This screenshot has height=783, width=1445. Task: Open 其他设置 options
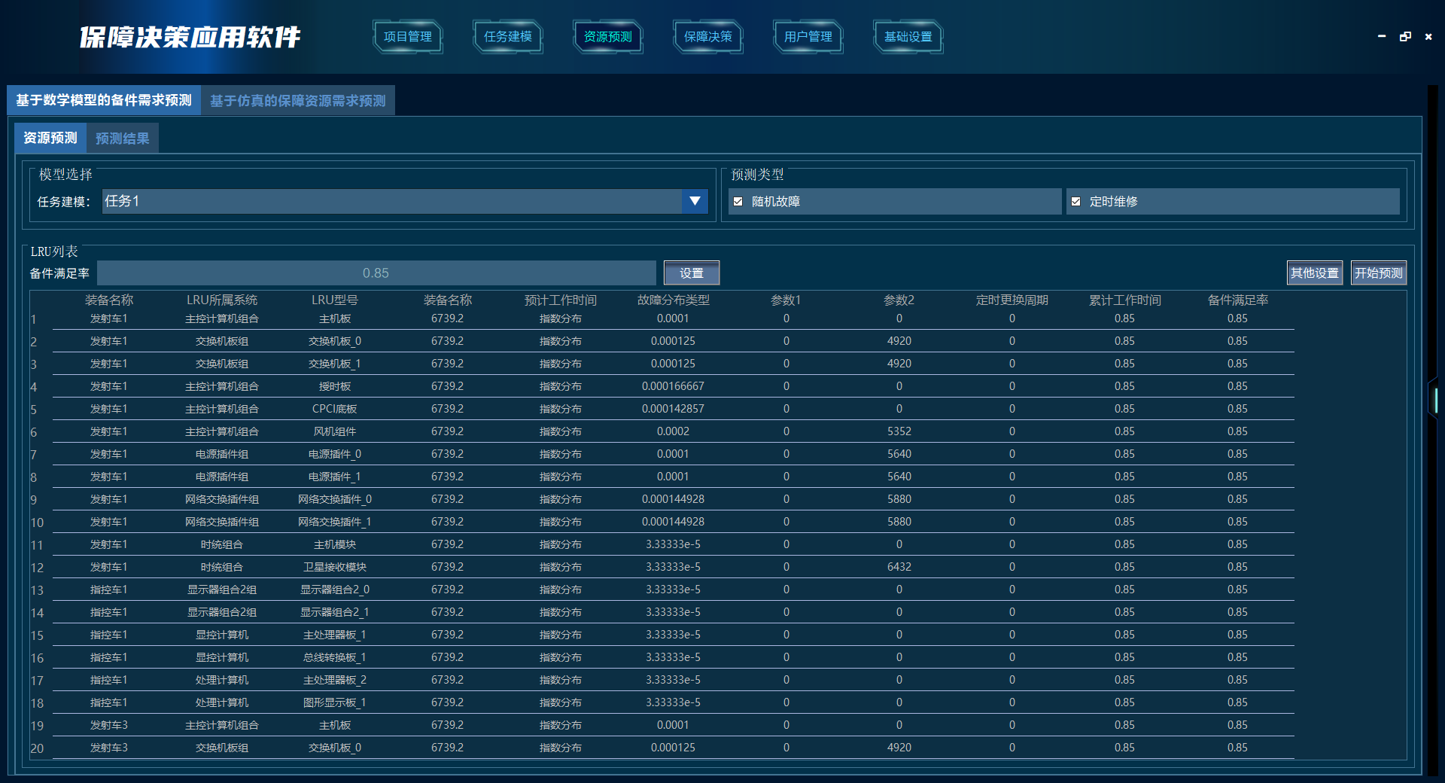pos(1314,273)
